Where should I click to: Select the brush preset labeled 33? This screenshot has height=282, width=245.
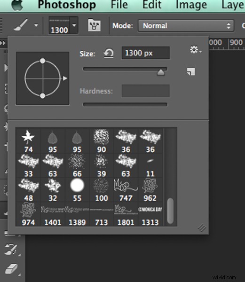click(28, 165)
